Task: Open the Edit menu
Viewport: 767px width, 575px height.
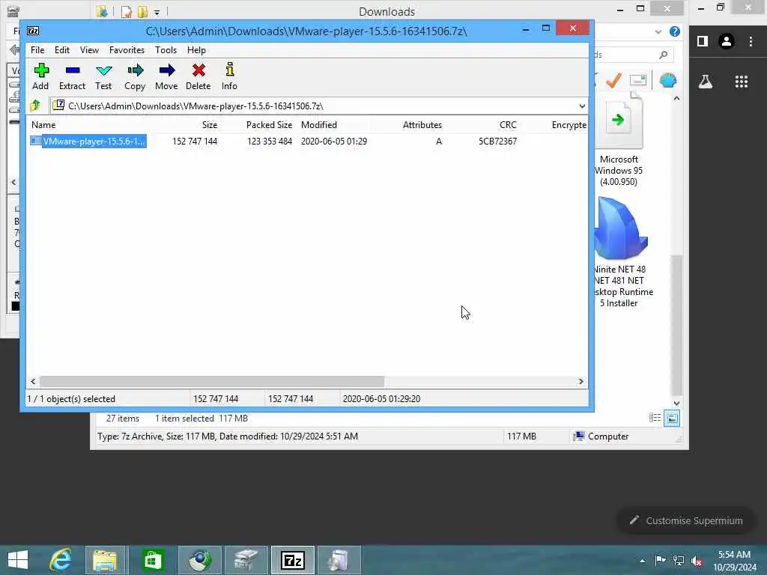Action: click(x=62, y=50)
